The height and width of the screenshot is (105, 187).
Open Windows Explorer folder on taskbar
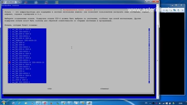click(26, 103)
